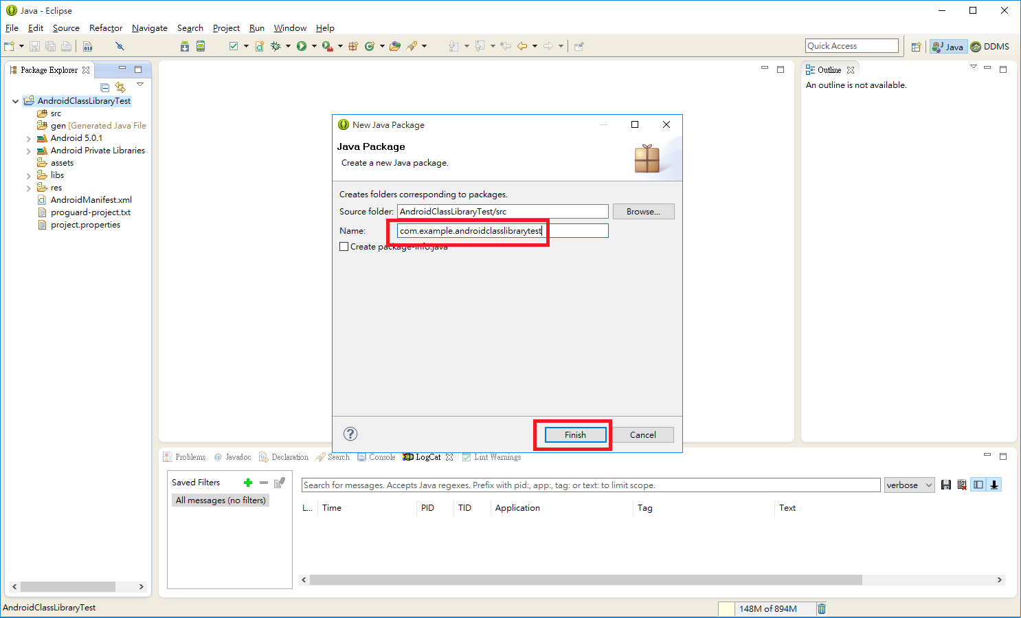Switch to the Java perspective

948,47
